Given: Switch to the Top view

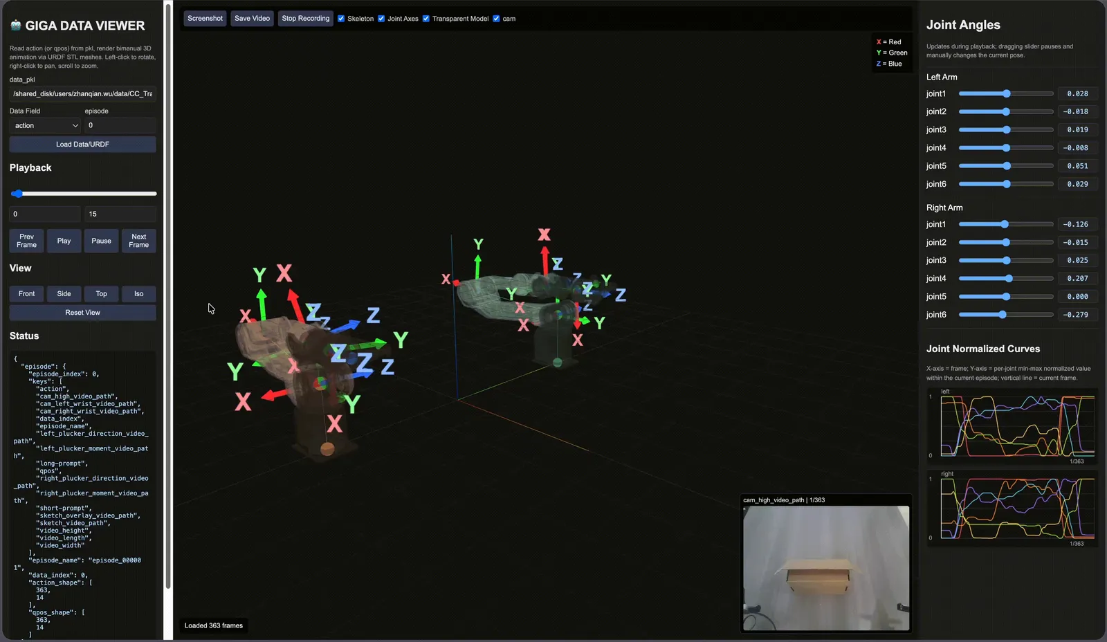Looking at the screenshot, I should tap(101, 294).
